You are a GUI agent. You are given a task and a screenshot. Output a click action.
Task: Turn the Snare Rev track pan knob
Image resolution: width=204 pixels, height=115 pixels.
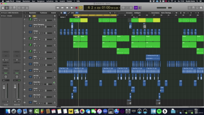[55, 83]
